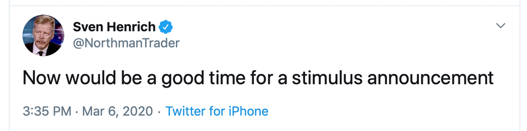
Task: Click the word "stimulus" in the tweet
Action: 326,78
